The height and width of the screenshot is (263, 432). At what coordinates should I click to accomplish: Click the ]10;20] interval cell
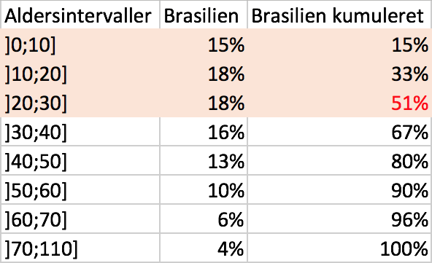click(80, 73)
